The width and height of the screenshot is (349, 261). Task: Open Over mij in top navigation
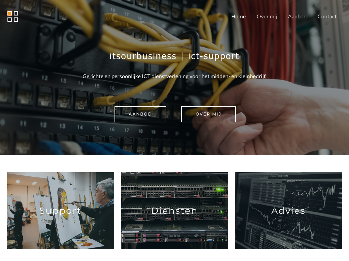[x=267, y=16]
